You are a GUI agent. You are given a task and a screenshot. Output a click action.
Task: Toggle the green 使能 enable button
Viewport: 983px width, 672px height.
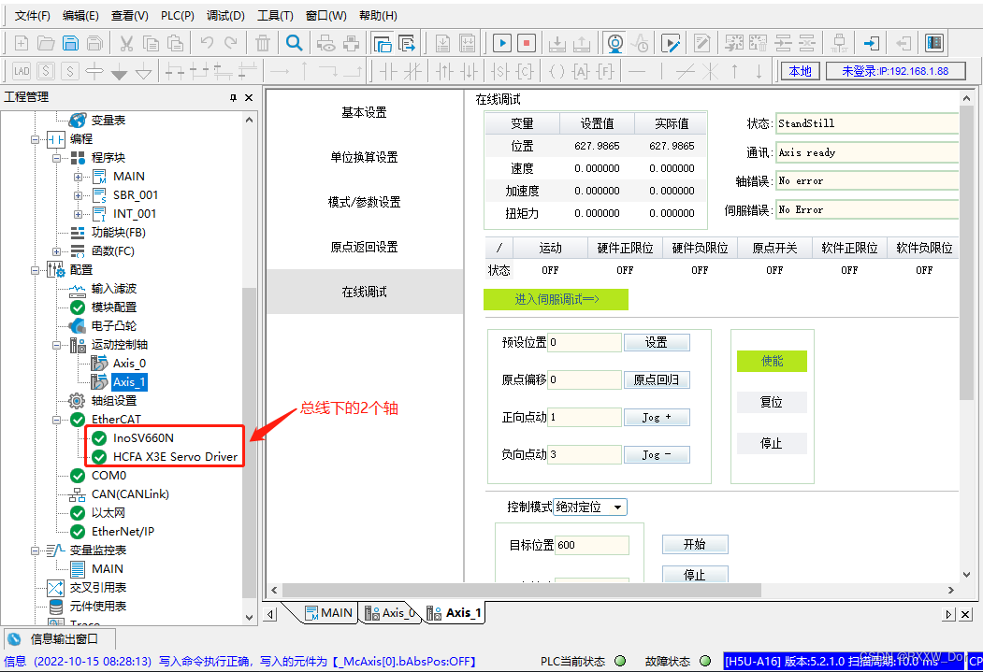pos(772,362)
